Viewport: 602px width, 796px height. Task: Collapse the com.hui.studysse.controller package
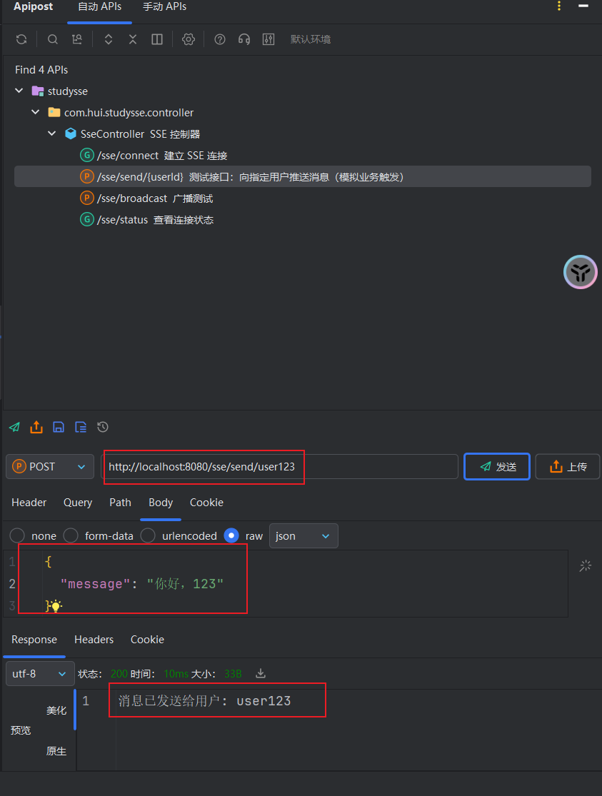[x=36, y=112]
